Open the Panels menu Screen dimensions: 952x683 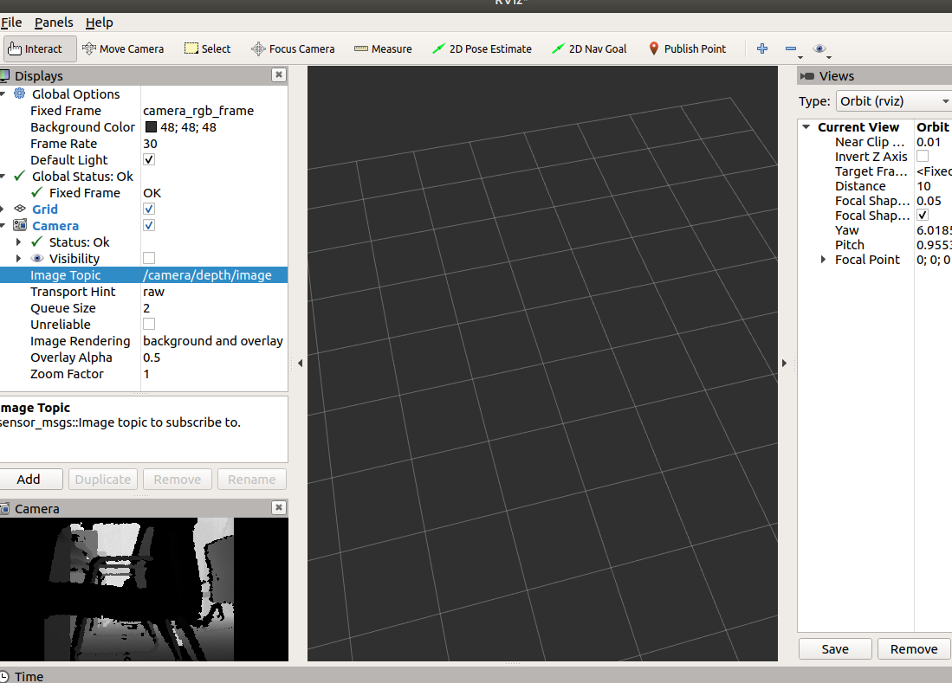[54, 22]
